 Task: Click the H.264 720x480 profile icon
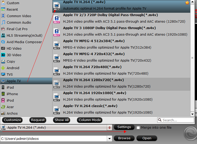[x=57, y=71]
